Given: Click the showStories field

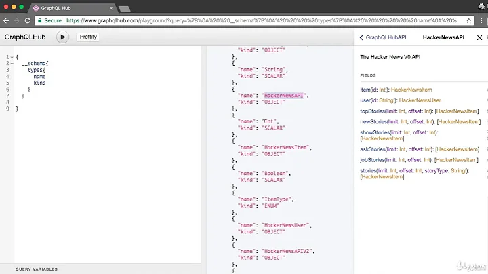Looking at the screenshot, I should [x=375, y=132].
